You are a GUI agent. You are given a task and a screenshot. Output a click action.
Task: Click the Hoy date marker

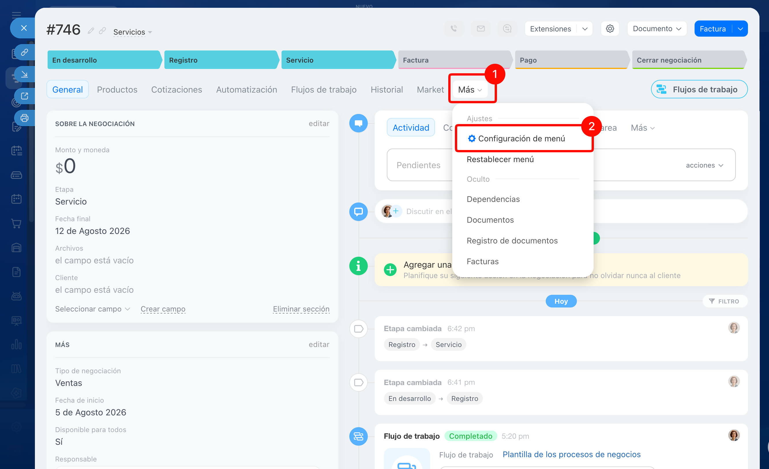click(561, 301)
